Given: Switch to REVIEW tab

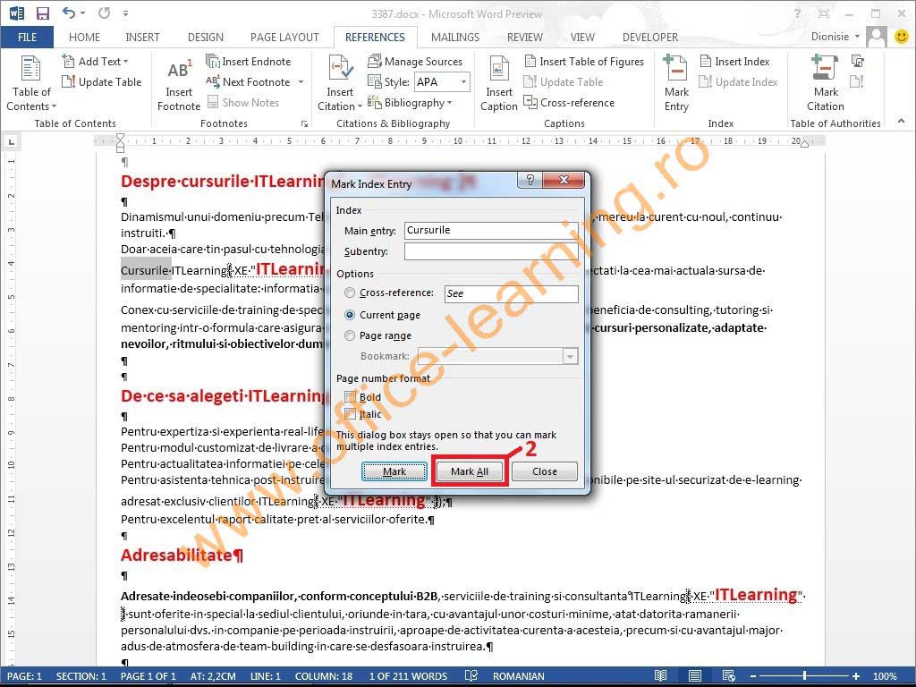Looking at the screenshot, I should tap(524, 38).
